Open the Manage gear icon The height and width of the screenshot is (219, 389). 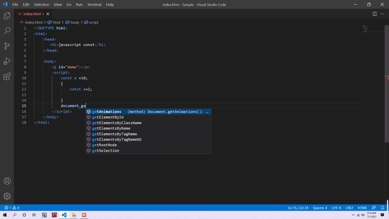click(7, 196)
